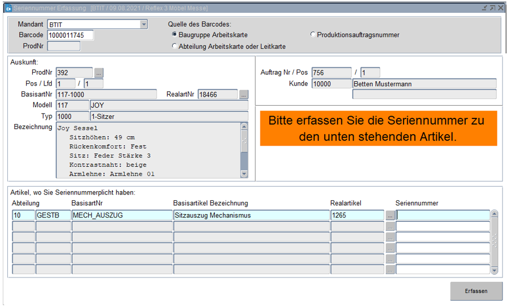Select the Produktionsauftragsnummer radio option
This screenshot has height=308, width=508.
click(x=313, y=34)
